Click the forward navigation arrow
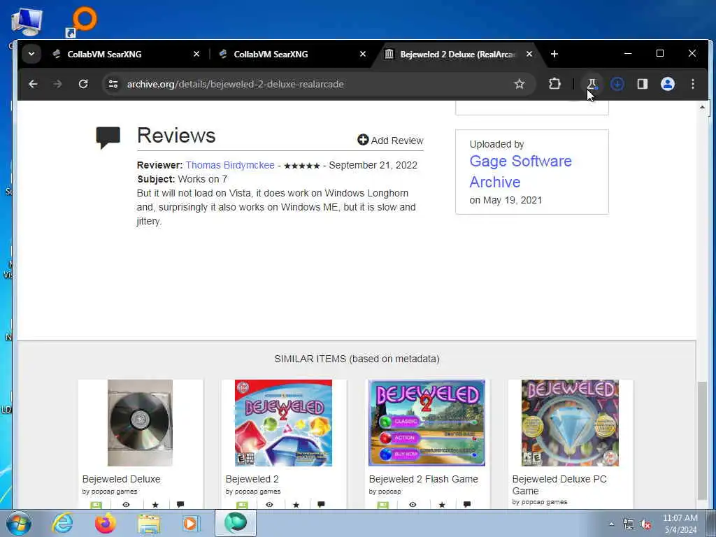Viewport: 716px width, 537px height. 57,84
